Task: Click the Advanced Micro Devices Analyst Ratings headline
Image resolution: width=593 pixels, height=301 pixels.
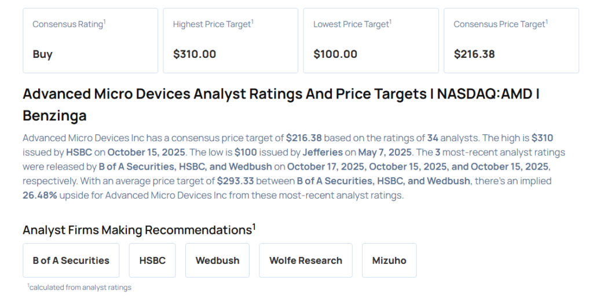Action: [x=281, y=104]
